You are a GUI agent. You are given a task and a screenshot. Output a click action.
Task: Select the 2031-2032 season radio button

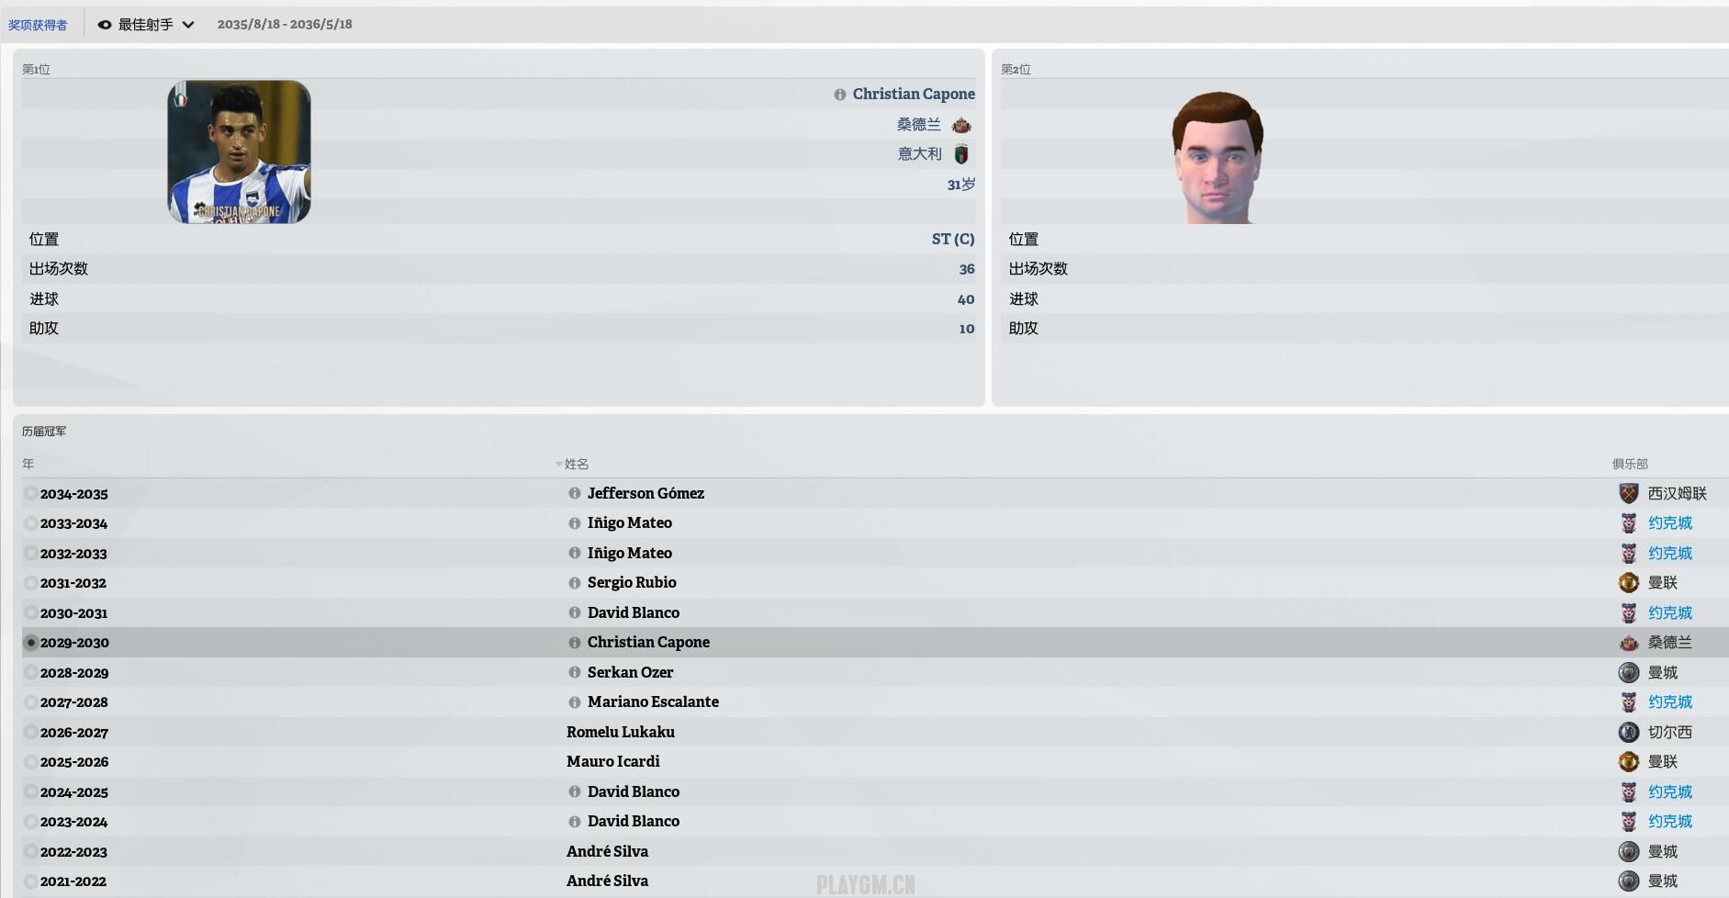coord(30,582)
